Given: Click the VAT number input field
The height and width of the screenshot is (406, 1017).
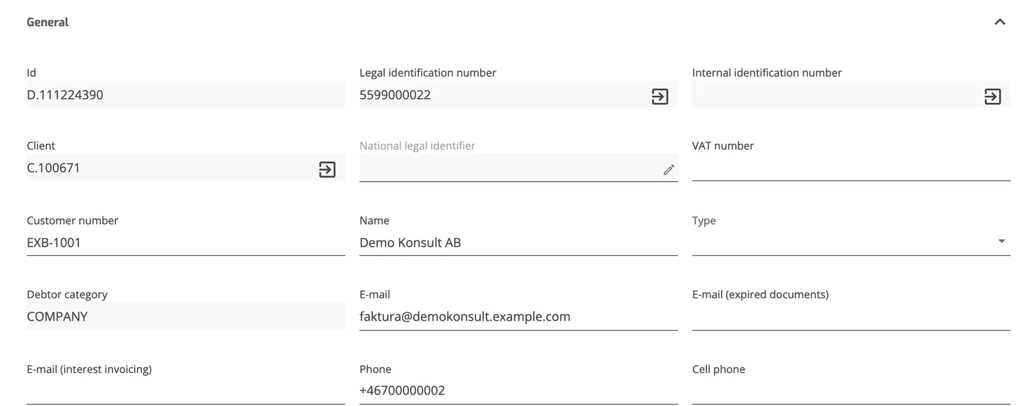Looking at the screenshot, I should [x=851, y=168].
